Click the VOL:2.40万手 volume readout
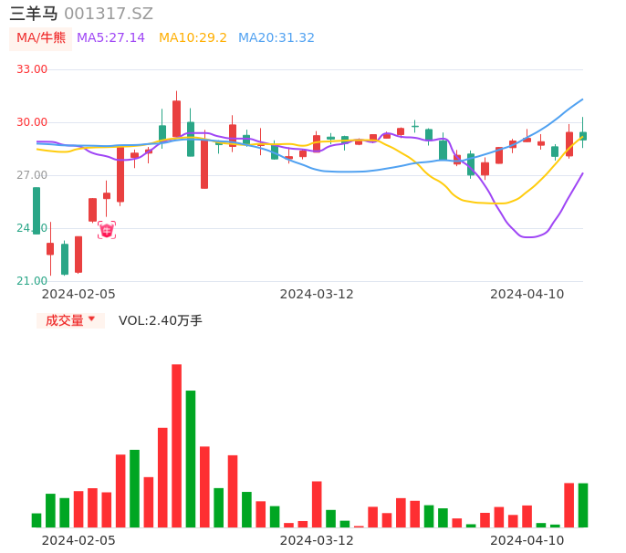Image resolution: width=626 pixels, height=553 pixels. (x=161, y=320)
